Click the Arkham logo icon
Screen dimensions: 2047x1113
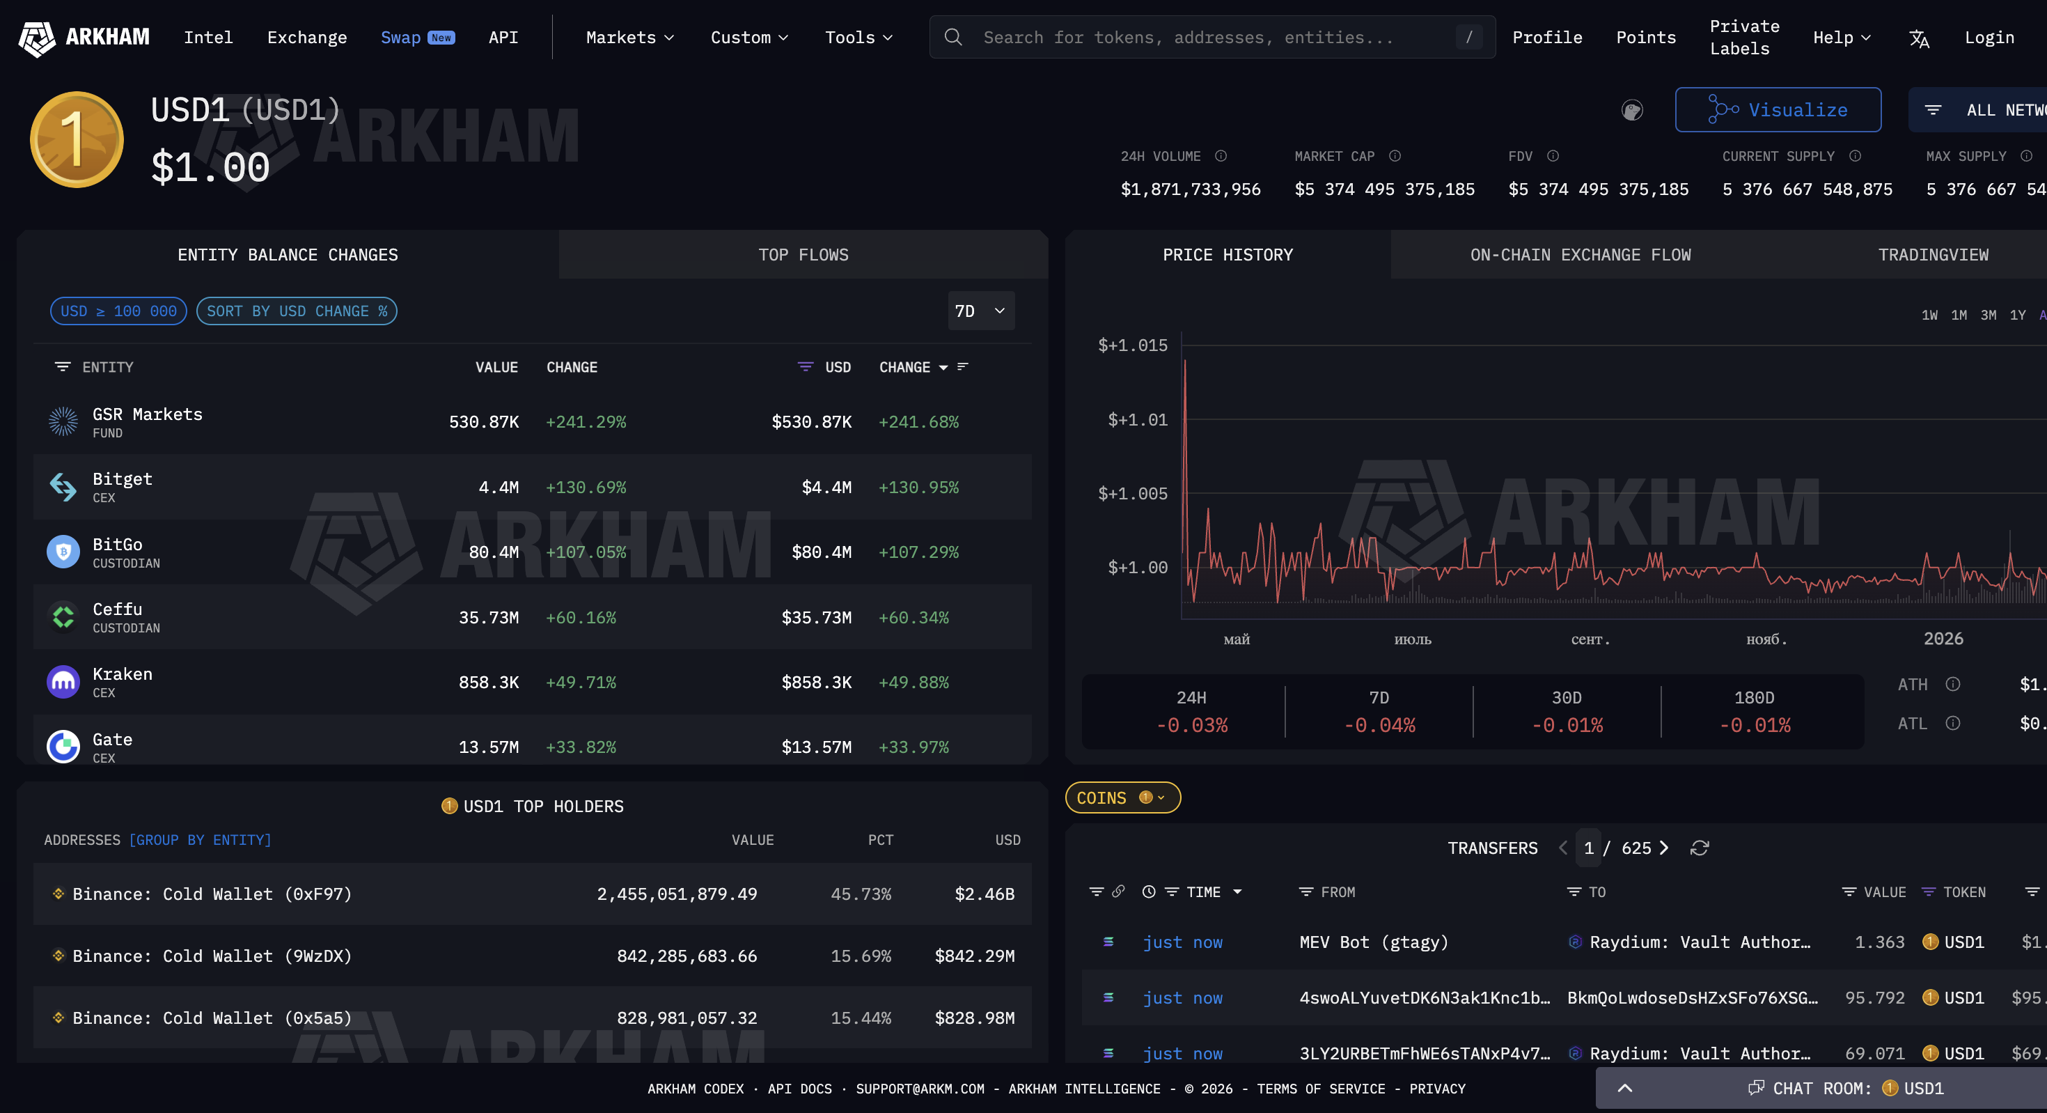tap(36, 38)
